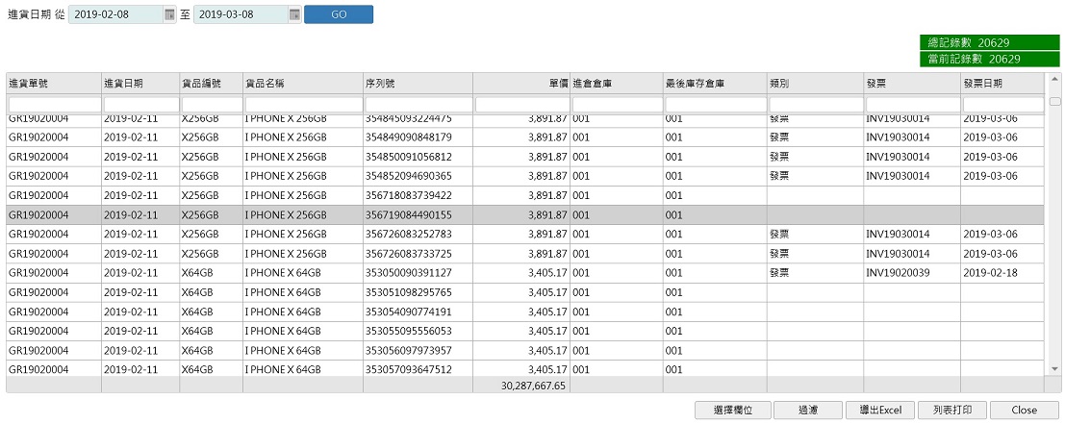Image resolution: width=1065 pixels, height=424 pixels.
Task: Sort by 進倉倉庫 column header
Action: (617, 84)
